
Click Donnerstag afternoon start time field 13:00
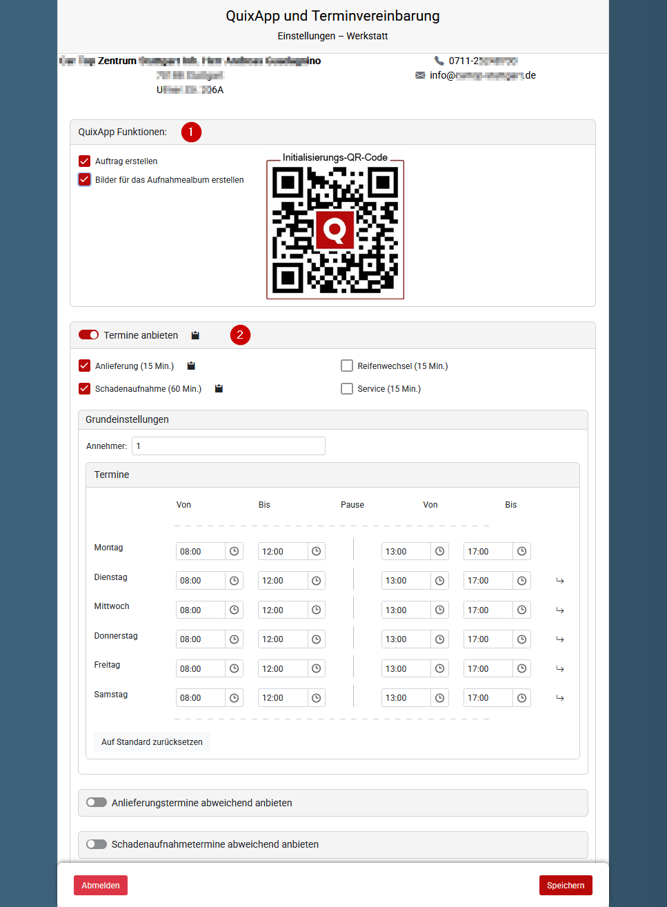pos(406,639)
